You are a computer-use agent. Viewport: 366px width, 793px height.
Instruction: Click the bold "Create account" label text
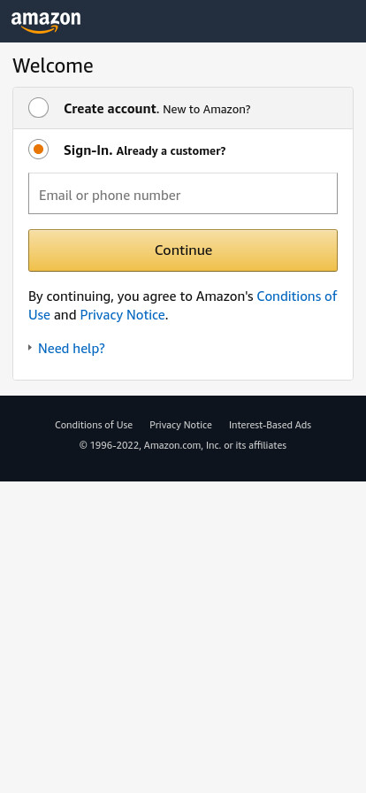coord(110,109)
